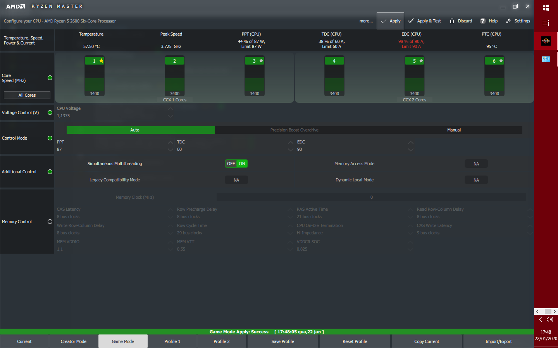Decrease the EDC value with the down arrow

(x=411, y=150)
